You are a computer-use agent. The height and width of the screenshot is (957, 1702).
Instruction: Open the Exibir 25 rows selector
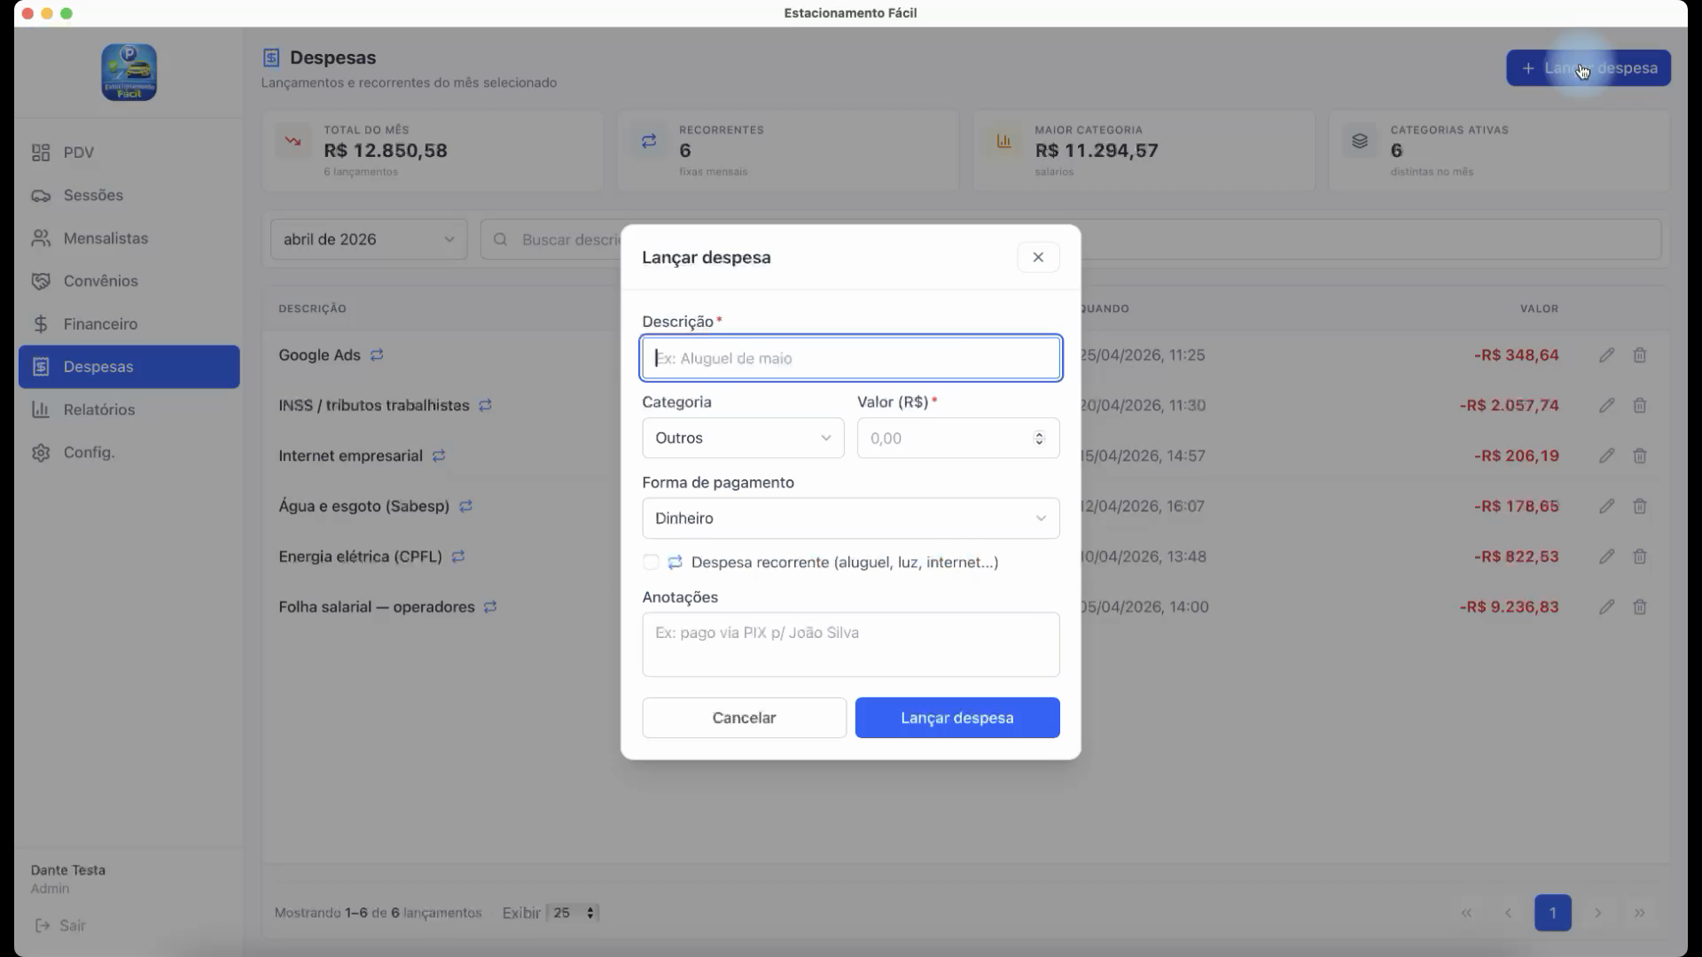573,913
